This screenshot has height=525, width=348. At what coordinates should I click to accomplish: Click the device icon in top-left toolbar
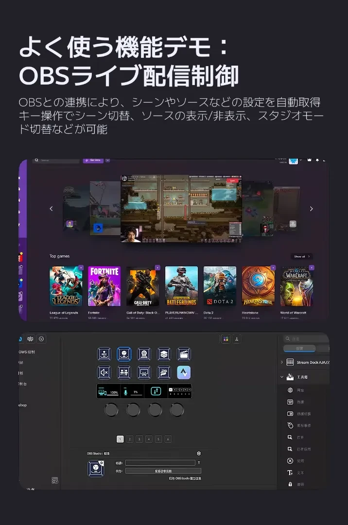(x=31, y=339)
